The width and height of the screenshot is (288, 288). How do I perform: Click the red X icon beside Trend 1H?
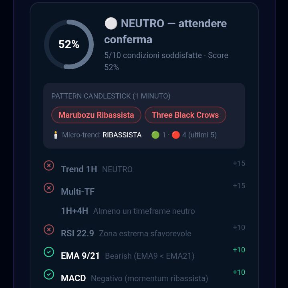pos(49,165)
